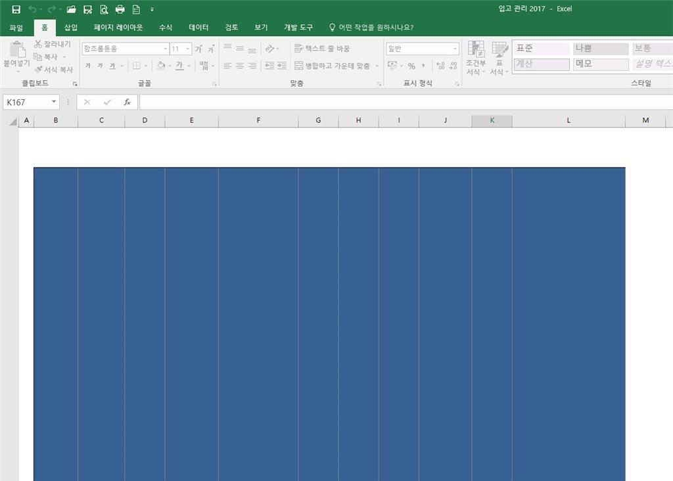
Task: Click the percent style icon
Action: click(411, 66)
